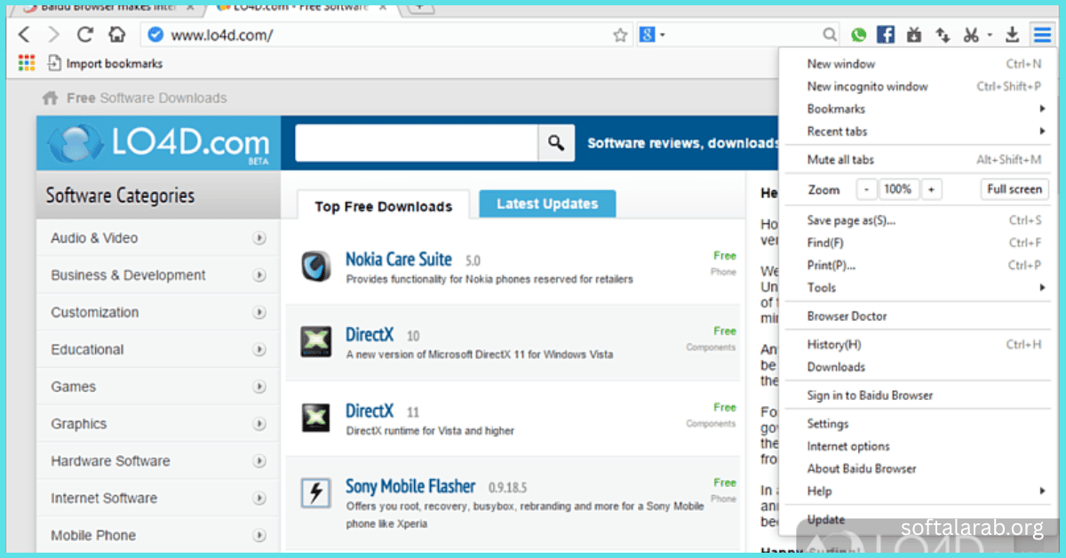Click the up-down arrows toolbar icon
Screen dimensions: 1066x558
(943, 35)
